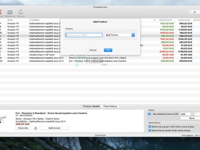Open the Account toolbar icon
The image size is (200, 150).
pos(21,14)
